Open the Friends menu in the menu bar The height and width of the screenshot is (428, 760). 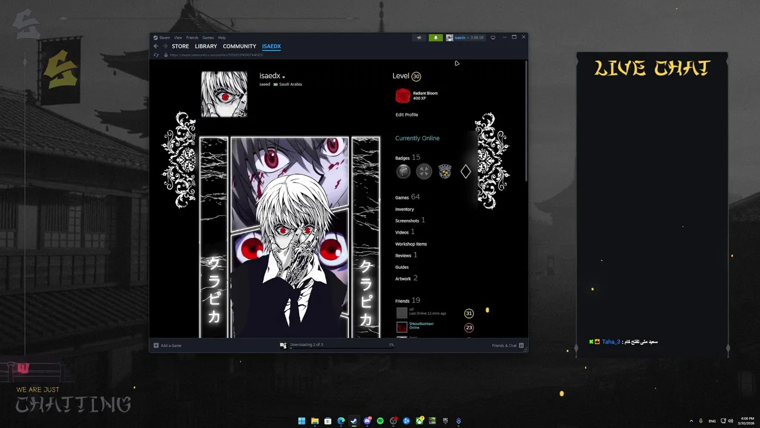(192, 37)
